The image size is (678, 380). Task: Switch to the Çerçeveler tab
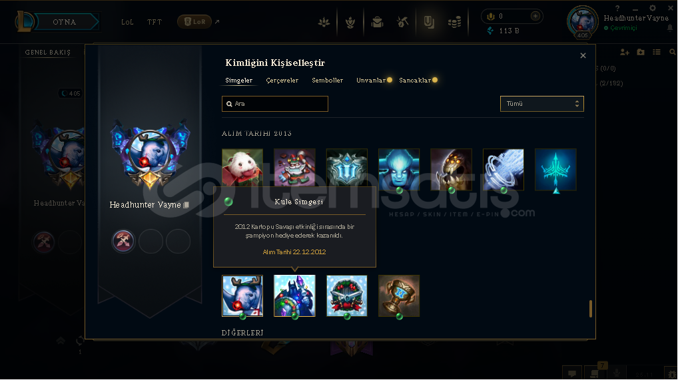pyautogui.click(x=282, y=81)
